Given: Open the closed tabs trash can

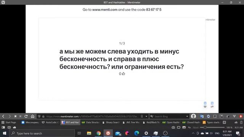Looking at the screenshot, I should [x=241, y=123].
